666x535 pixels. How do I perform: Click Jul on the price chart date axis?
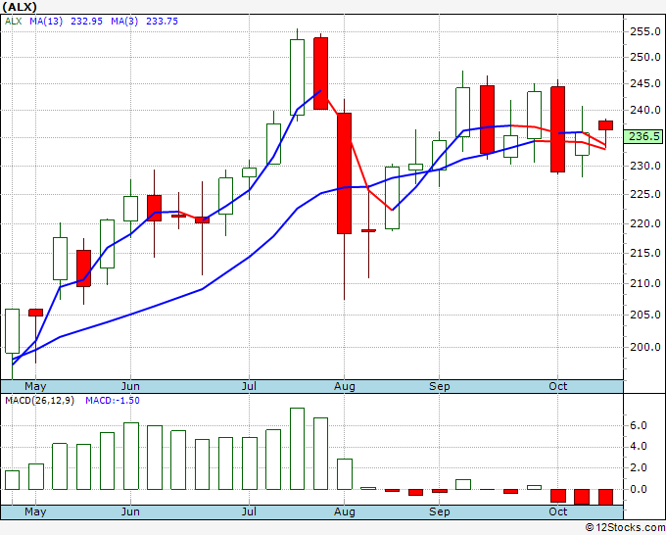pos(249,386)
